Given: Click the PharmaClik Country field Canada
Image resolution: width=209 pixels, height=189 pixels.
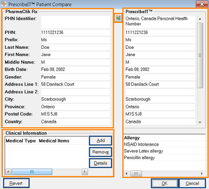Looking at the screenshot, I should pyautogui.click(x=76, y=122).
